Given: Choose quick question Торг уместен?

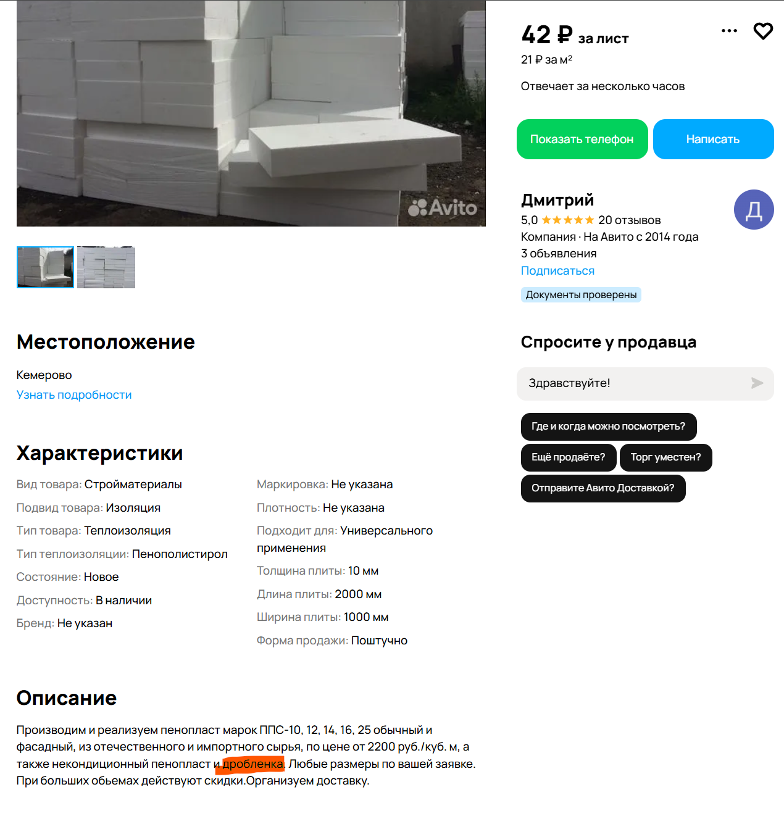Looking at the screenshot, I should click(x=665, y=457).
